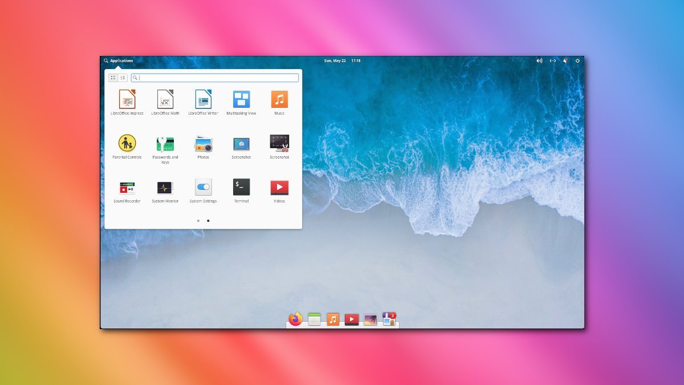Open the Sound Recorder app
This screenshot has height=385, width=684.
126,188
